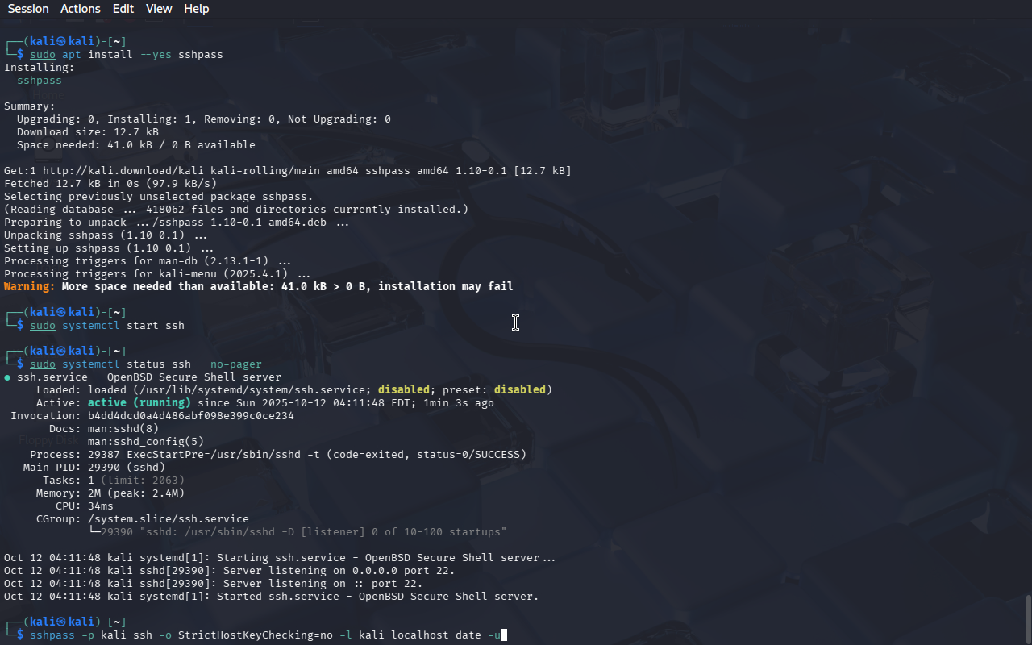Click the green dot beside ssh.service

(x=7, y=377)
